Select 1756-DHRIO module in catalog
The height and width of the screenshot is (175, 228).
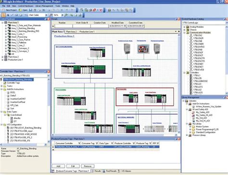(x=199, y=47)
